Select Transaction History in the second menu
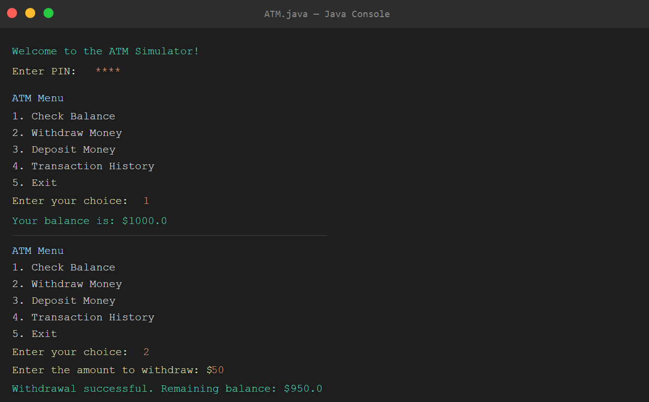 [83, 317]
